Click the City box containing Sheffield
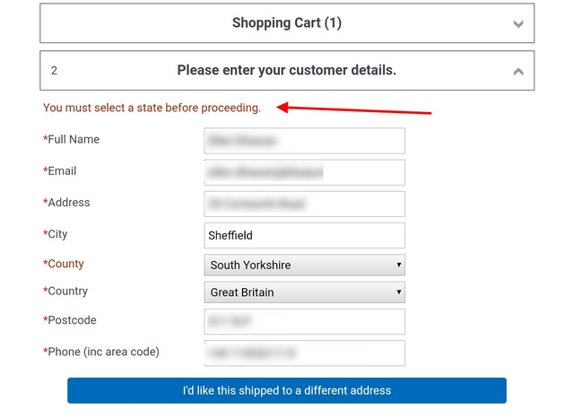Screen dimensions: 574x418 (x=304, y=235)
